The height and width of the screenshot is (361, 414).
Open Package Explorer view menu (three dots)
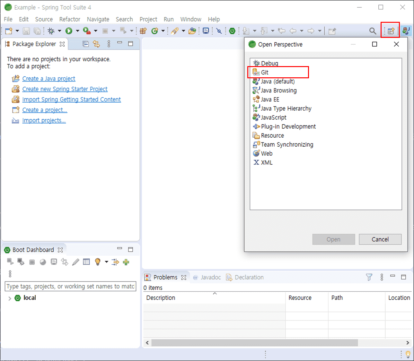[x=109, y=44]
